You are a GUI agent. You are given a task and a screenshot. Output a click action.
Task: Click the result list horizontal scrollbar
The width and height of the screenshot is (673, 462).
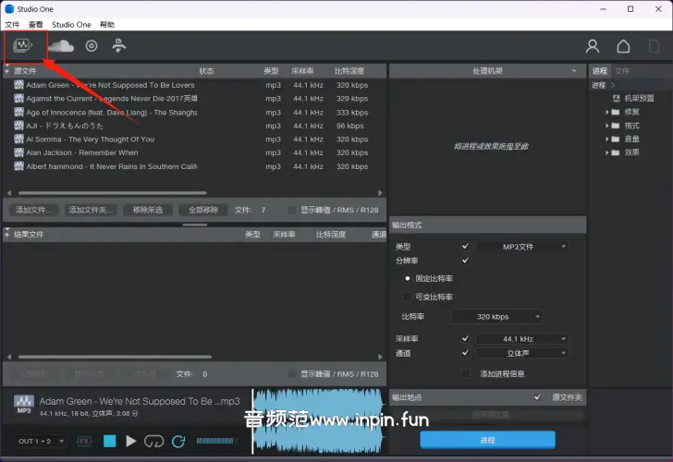(x=115, y=357)
